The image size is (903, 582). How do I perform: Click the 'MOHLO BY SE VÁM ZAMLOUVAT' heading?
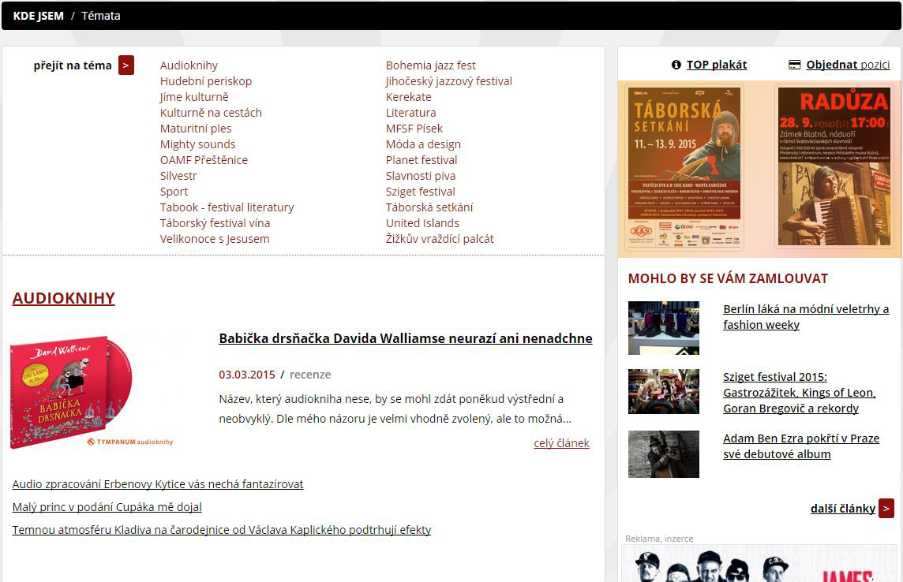728,279
